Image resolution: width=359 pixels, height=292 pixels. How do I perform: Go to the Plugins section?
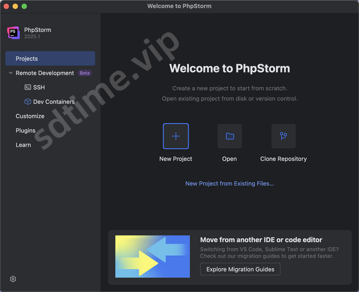click(26, 130)
